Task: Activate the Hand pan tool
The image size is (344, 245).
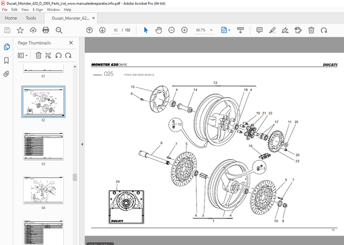Action: (x=159, y=30)
